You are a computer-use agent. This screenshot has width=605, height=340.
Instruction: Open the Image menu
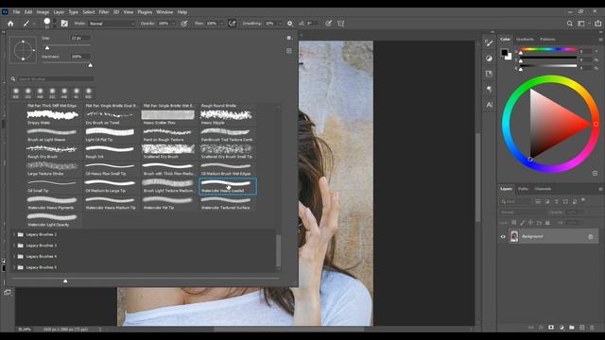point(43,12)
